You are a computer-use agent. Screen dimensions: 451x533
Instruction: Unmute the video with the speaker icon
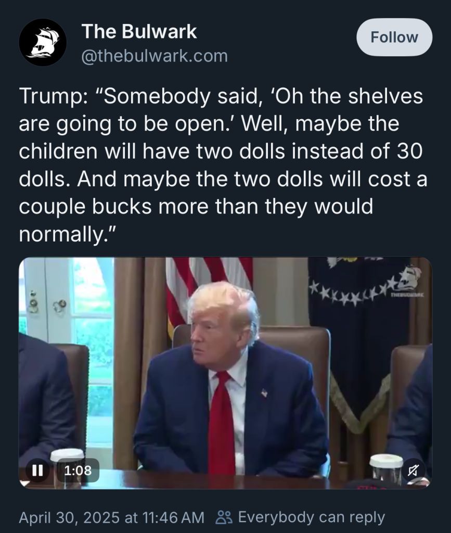[413, 471]
